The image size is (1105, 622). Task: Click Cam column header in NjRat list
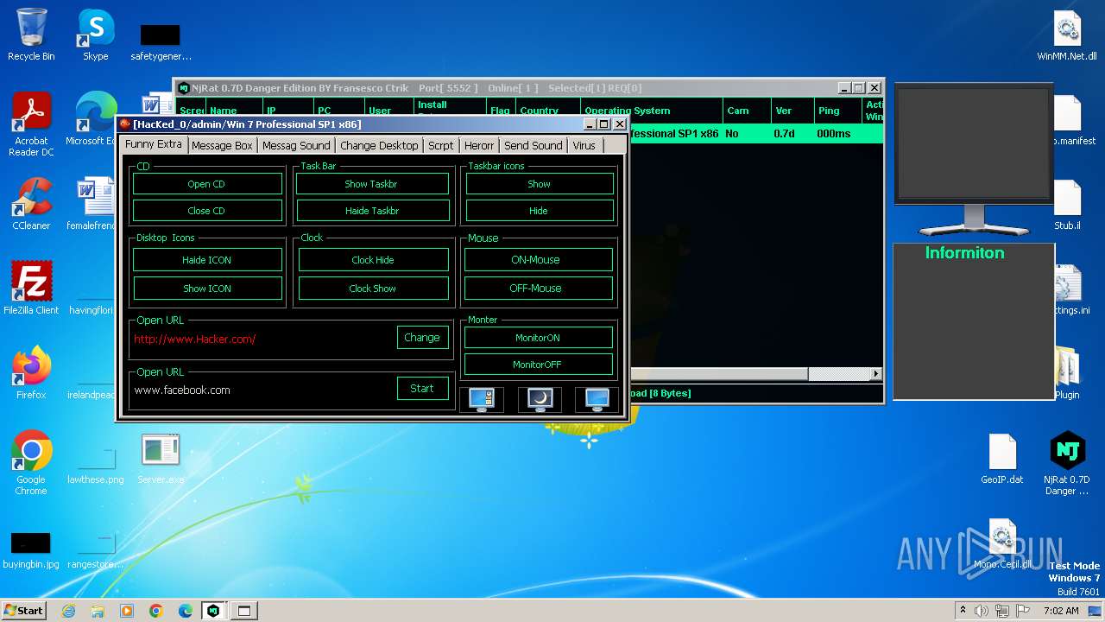pyautogui.click(x=746, y=111)
